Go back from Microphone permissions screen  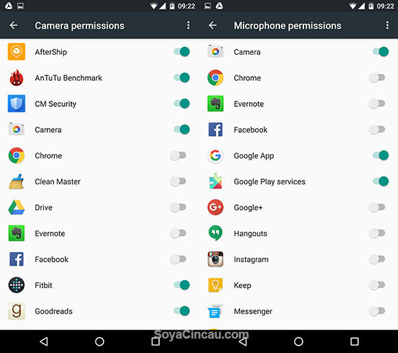(213, 25)
